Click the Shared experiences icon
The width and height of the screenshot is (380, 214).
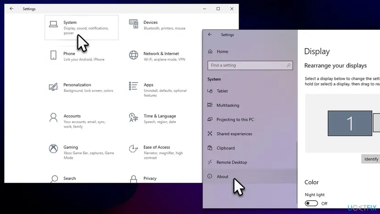[x=210, y=134]
